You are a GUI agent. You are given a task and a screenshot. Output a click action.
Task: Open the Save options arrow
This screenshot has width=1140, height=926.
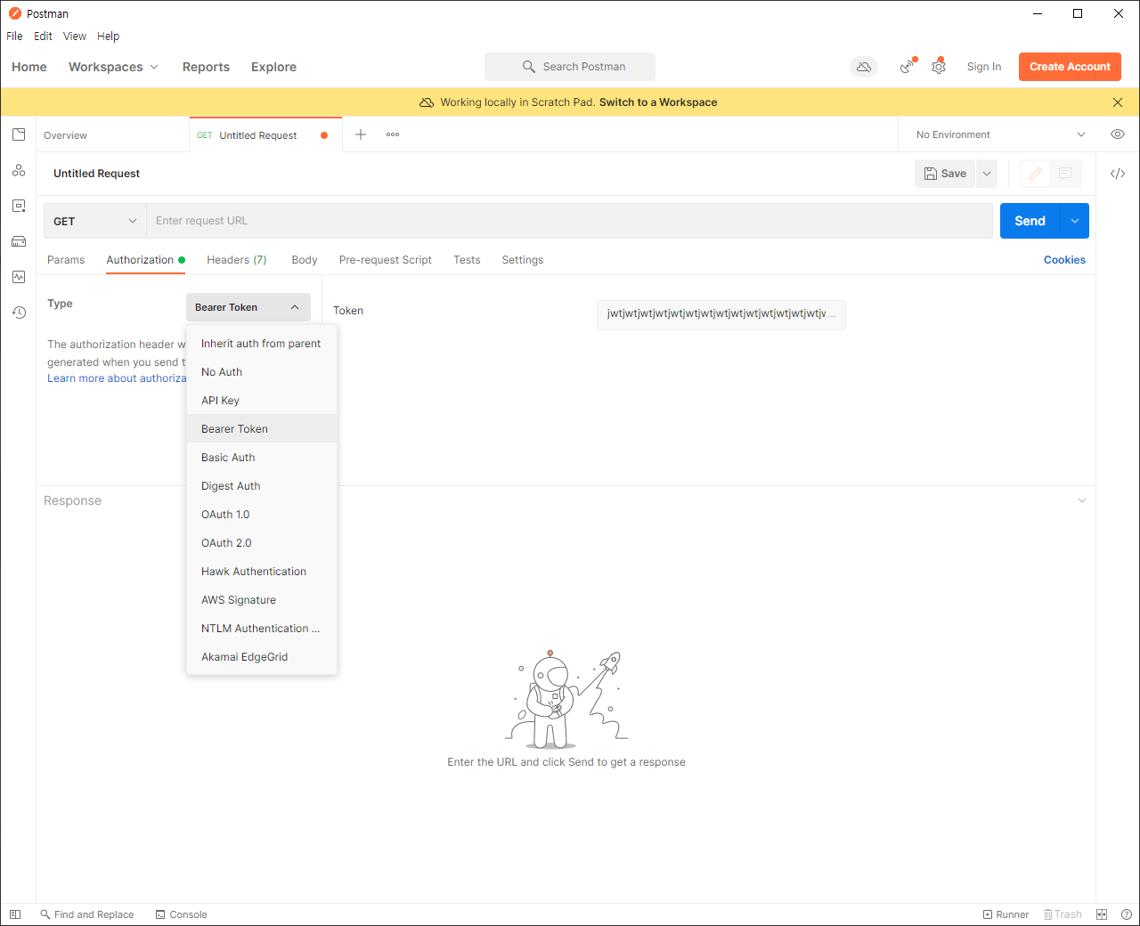click(x=987, y=174)
